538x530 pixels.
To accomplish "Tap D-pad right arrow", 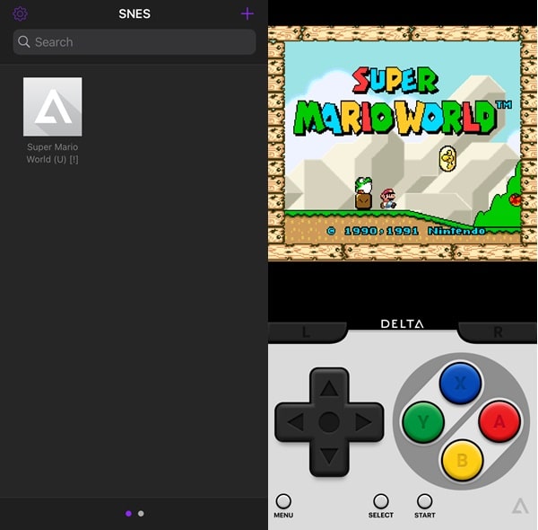I will 364,422.
